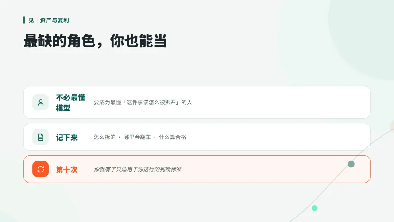394x222 pixels.
Task: Click the phrase 什么算合格
Action: pyautogui.click(x=172, y=137)
